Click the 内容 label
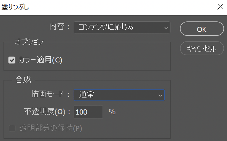This screenshot has height=141, width=227. click(x=59, y=27)
